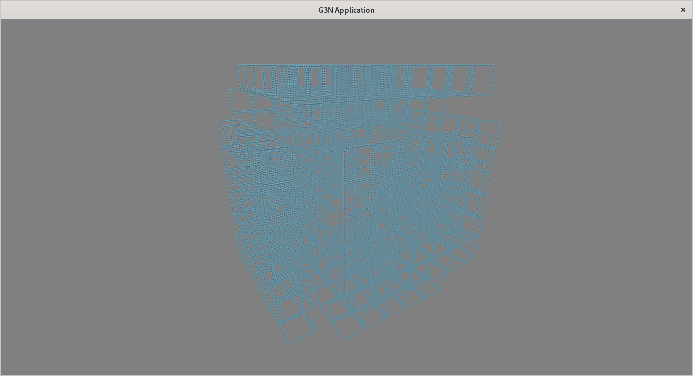This screenshot has width=693, height=376.
Task: Click empty gray viewport right of the wireframe
Action: click(x=593, y=202)
